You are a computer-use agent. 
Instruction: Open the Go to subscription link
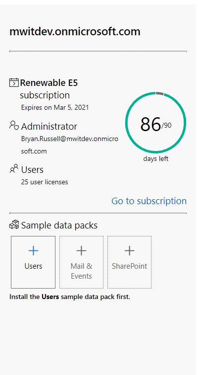tap(149, 201)
